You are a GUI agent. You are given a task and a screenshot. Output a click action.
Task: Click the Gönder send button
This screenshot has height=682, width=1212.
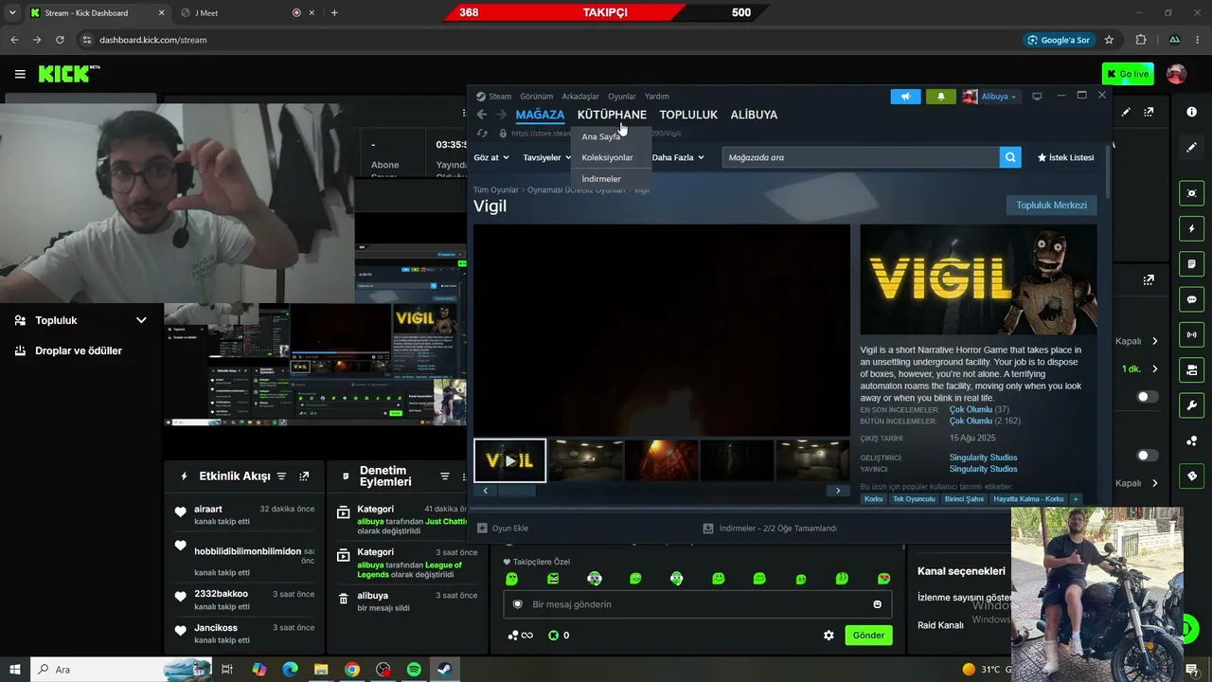point(868,636)
